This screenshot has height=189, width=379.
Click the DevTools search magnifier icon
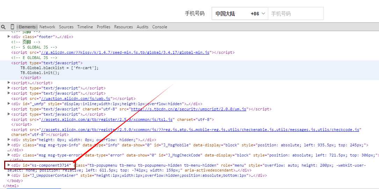(3, 27)
